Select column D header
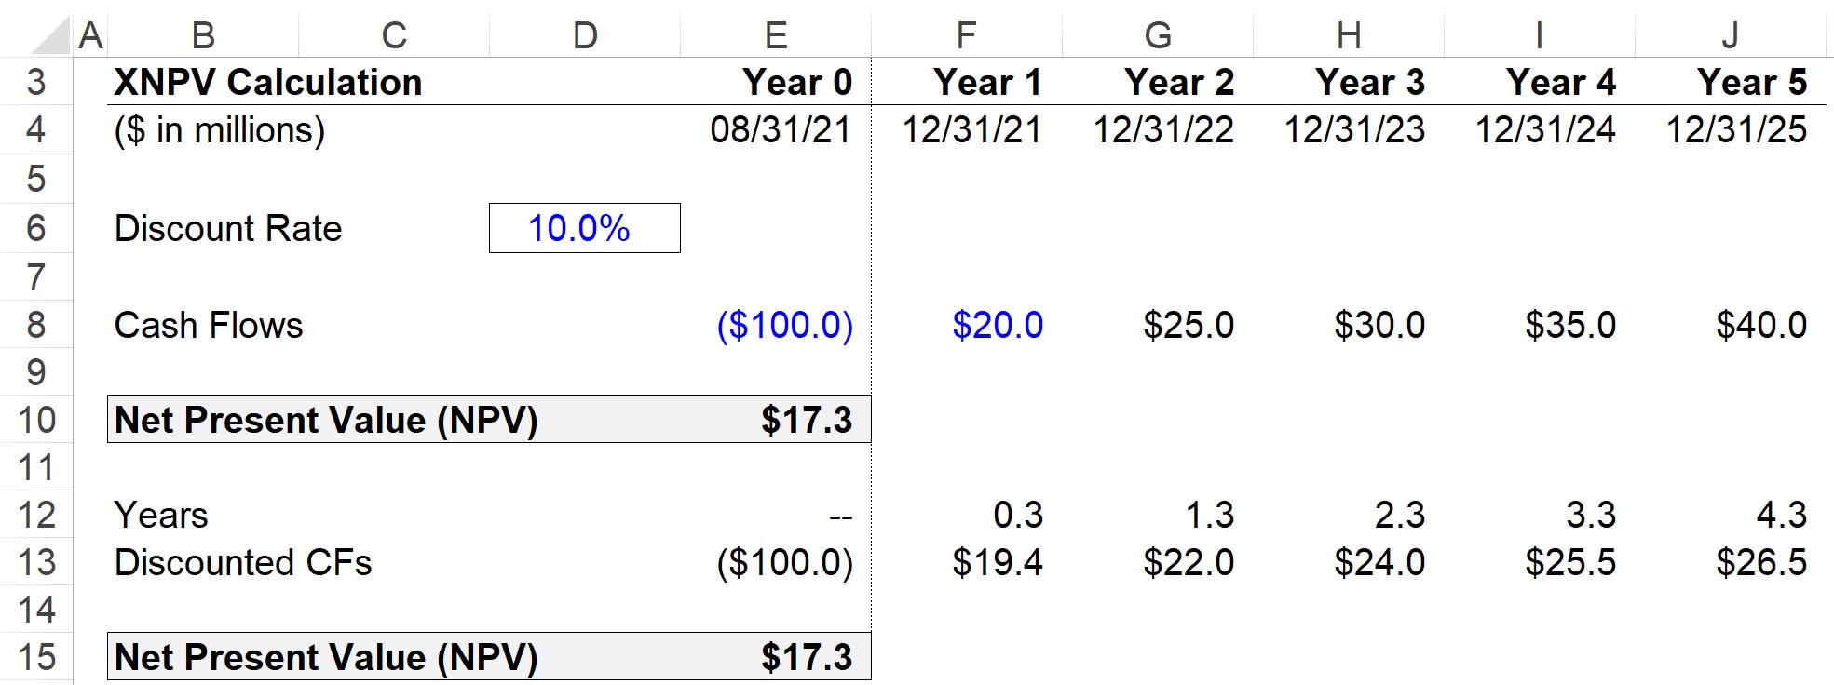 pos(585,35)
